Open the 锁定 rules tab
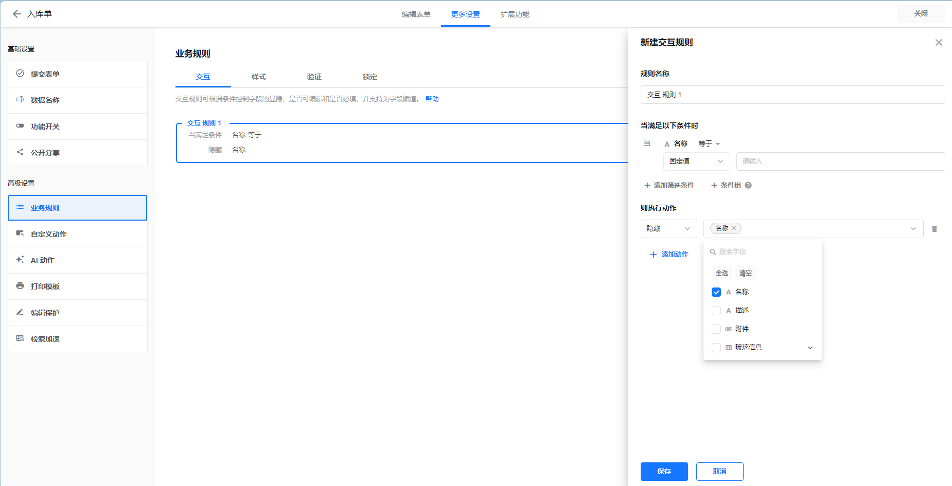 (x=370, y=77)
